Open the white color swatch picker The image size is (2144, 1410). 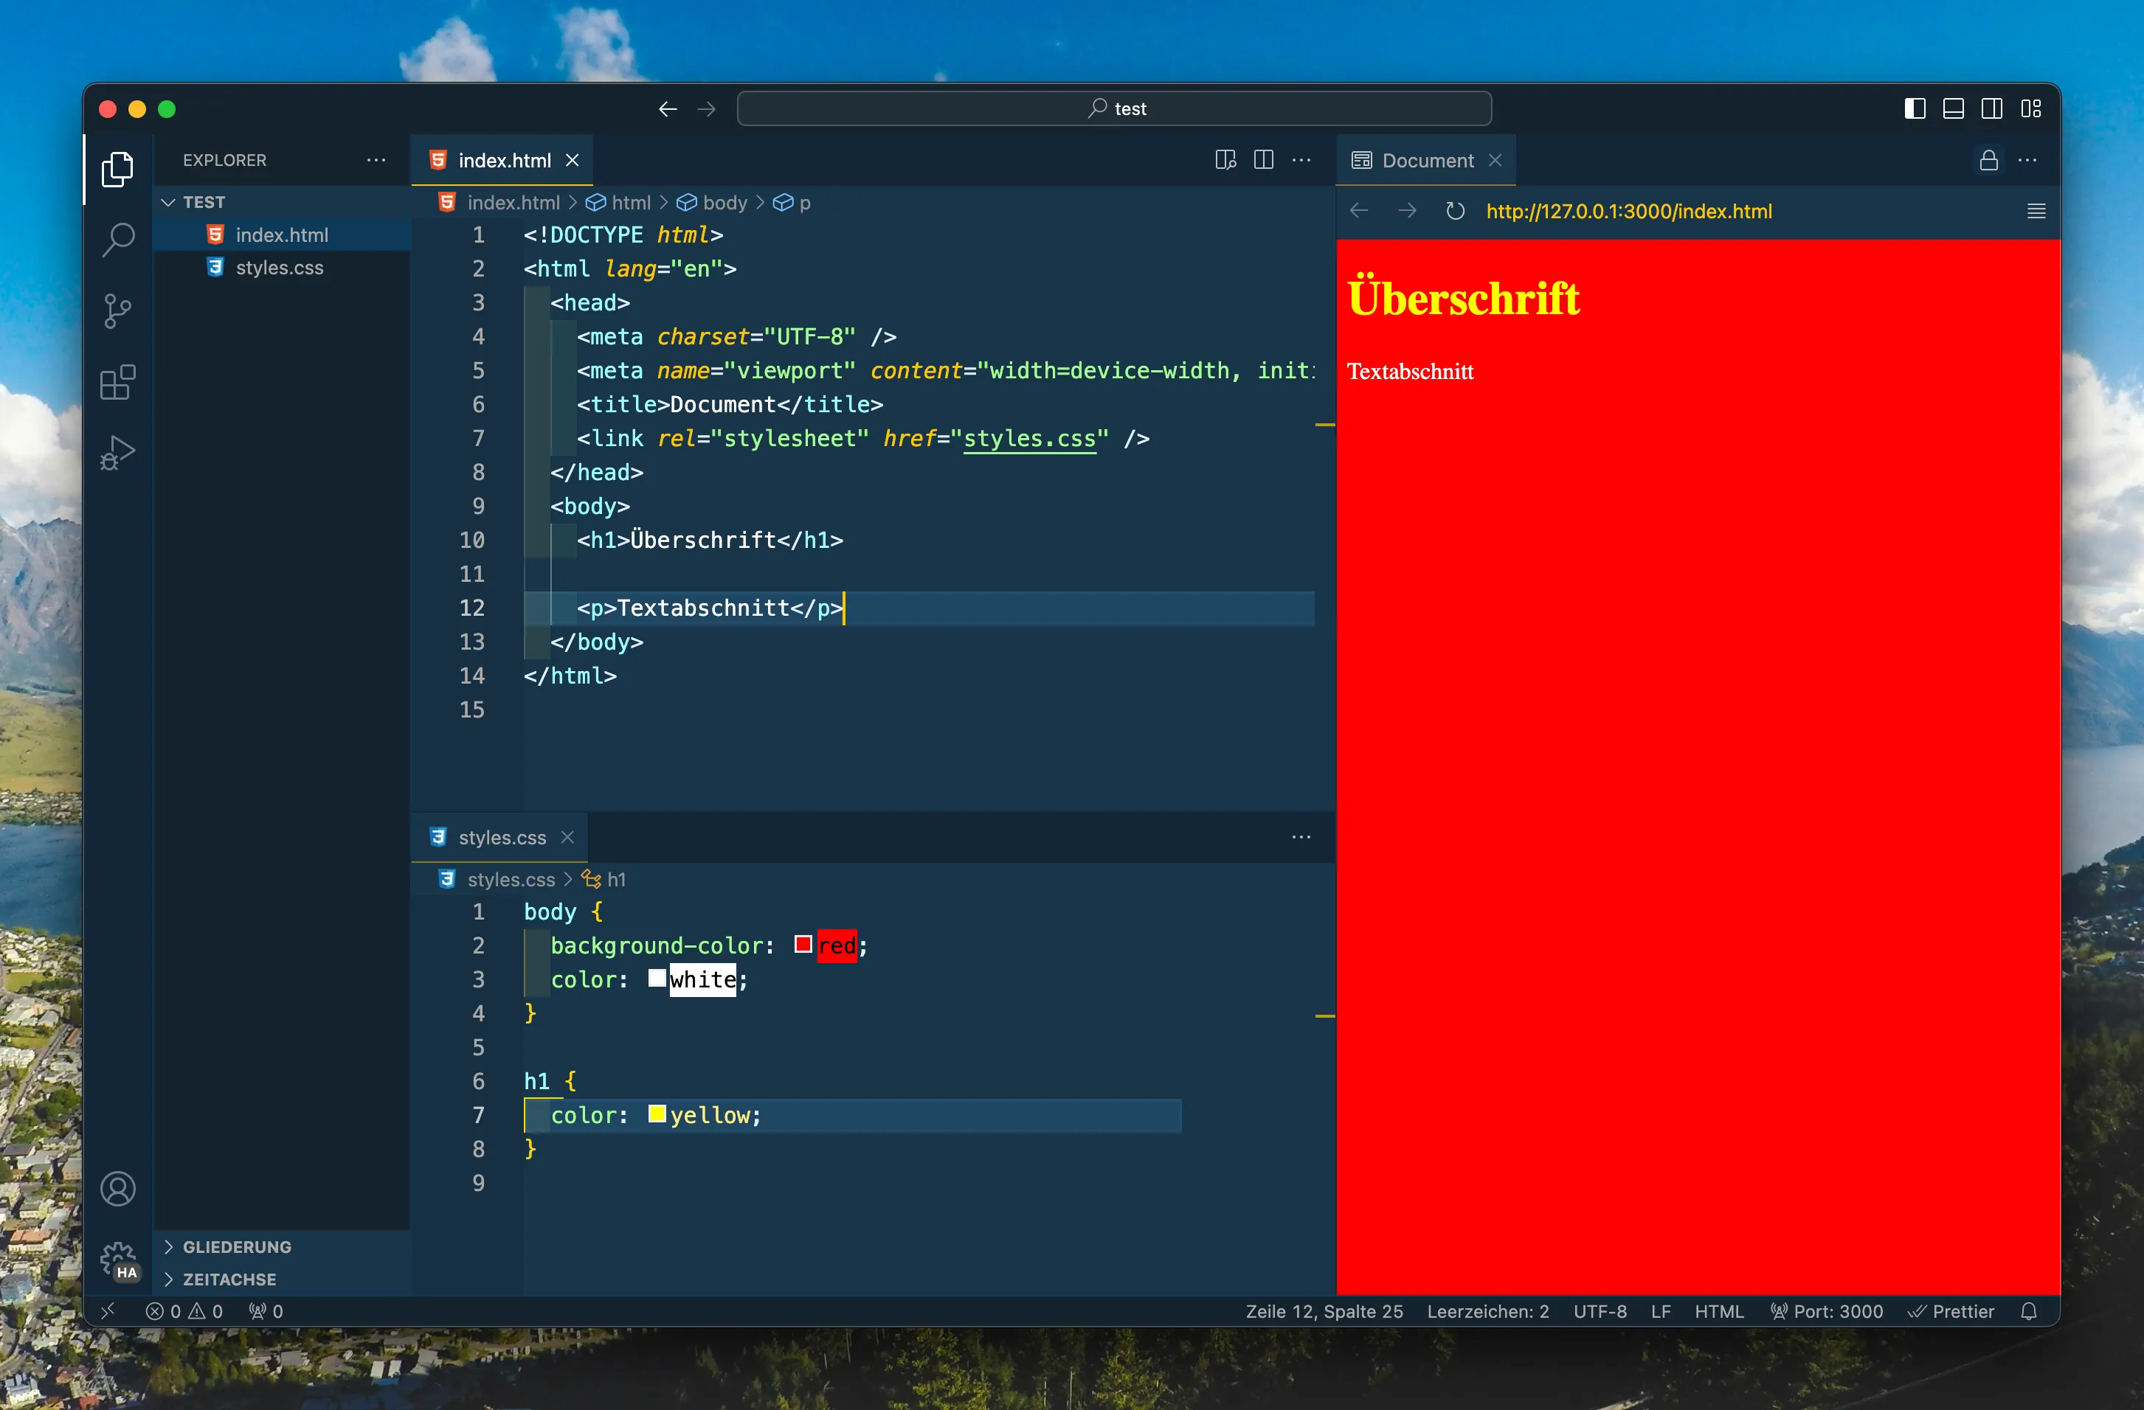pyautogui.click(x=657, y=978)
